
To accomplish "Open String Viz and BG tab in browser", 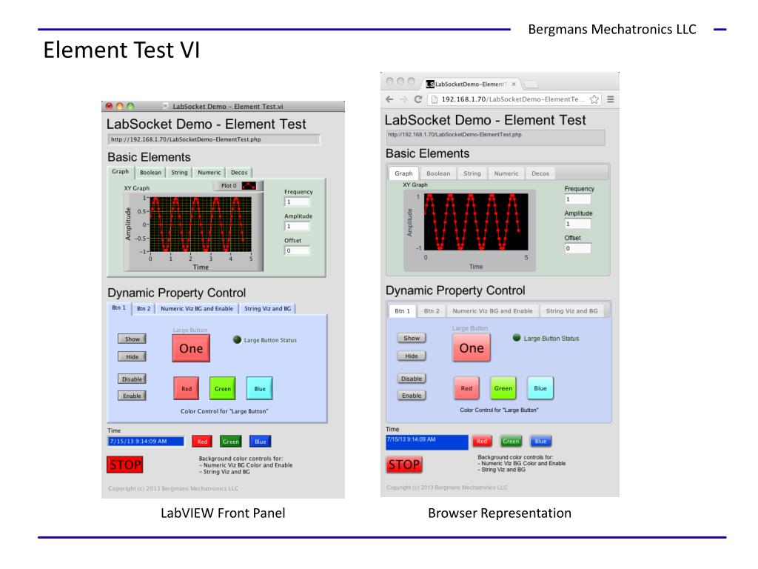I will [x=572, y=310].
